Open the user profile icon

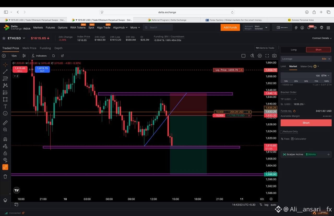tap(302, 27)
